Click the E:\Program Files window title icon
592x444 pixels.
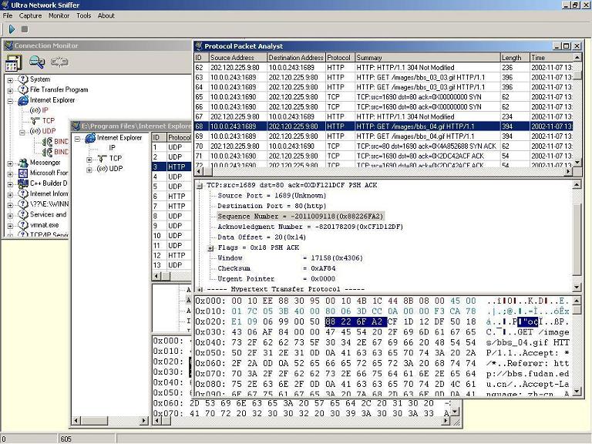(76, 126)
